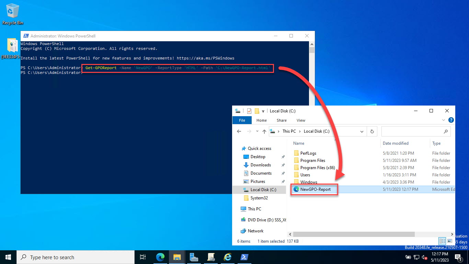Go up to the parent folder
Viewport: 469px width, 264px height.
264,131
